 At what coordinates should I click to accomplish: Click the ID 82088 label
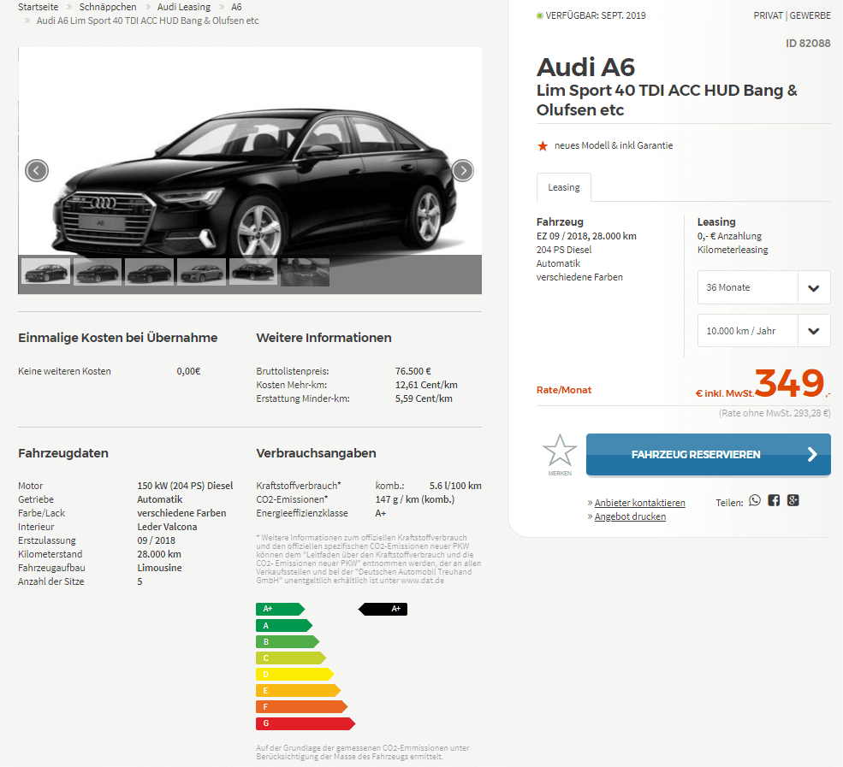(808, 43)
